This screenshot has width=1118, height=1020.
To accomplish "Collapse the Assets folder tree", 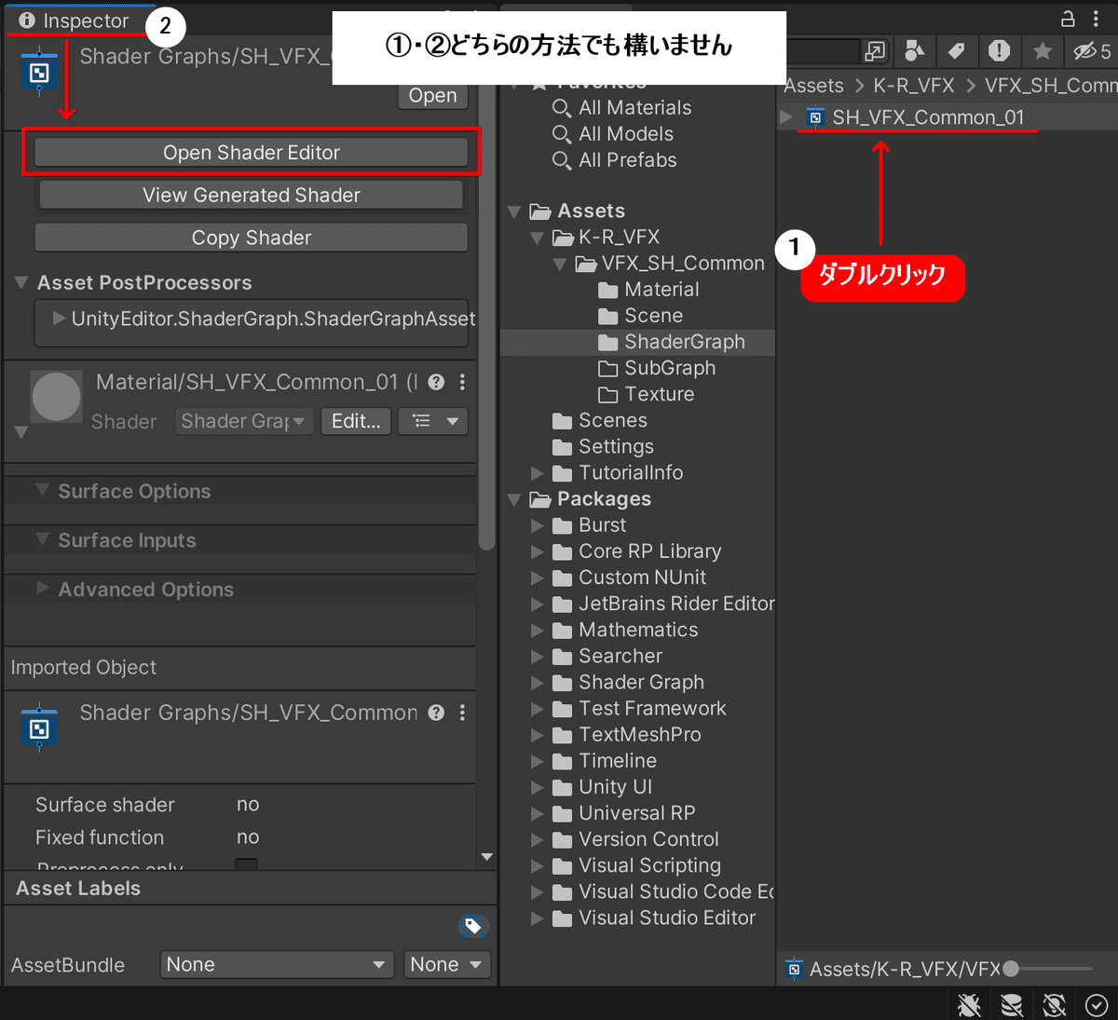I will click(513, 211).
